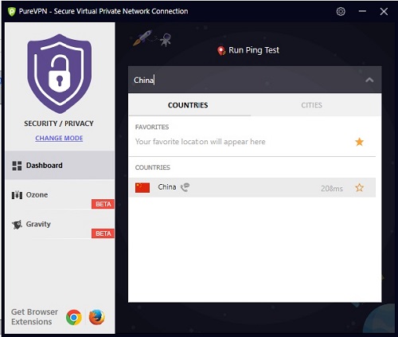Click the Run Ping Test location pin icon

pyautogui.click(x=221, y=50)
